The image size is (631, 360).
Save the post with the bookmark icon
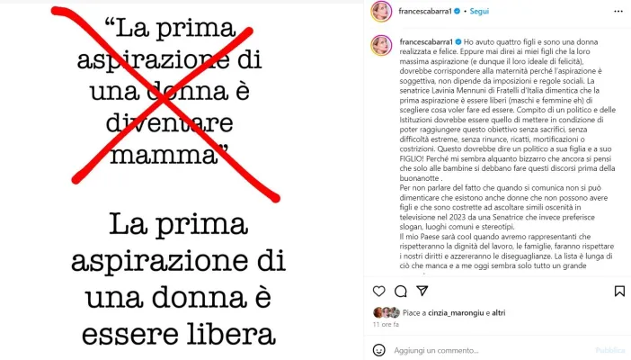click(619, 291)
